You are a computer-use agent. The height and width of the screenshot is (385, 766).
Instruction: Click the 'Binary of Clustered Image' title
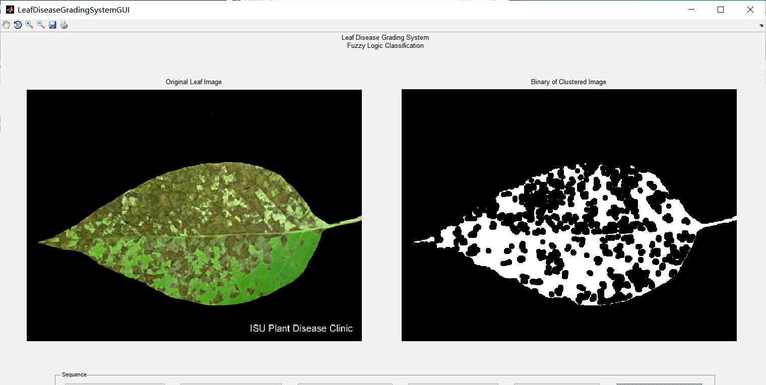pos(568,82)
